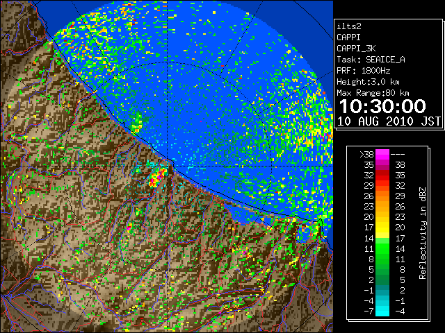Click the strong magenta-yellow echo near radar center
The width and height of the screenshot is (445, 333).
(157, 178)
